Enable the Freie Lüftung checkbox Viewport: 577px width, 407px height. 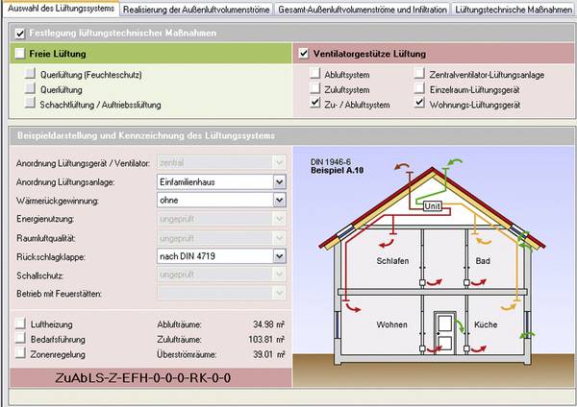pos(22,54)
